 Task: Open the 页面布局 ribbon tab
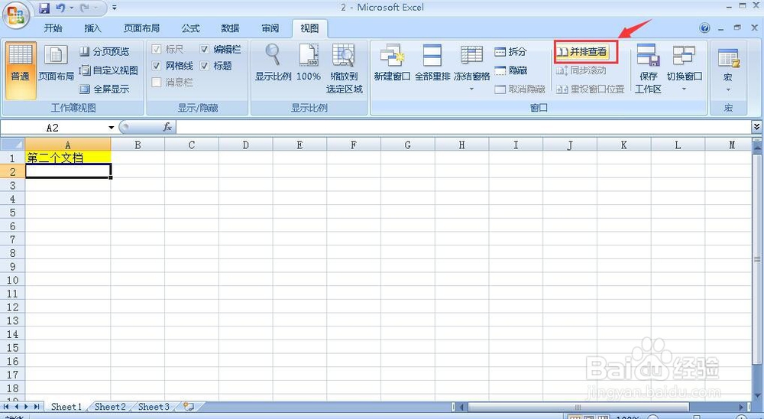pos(141,28)
